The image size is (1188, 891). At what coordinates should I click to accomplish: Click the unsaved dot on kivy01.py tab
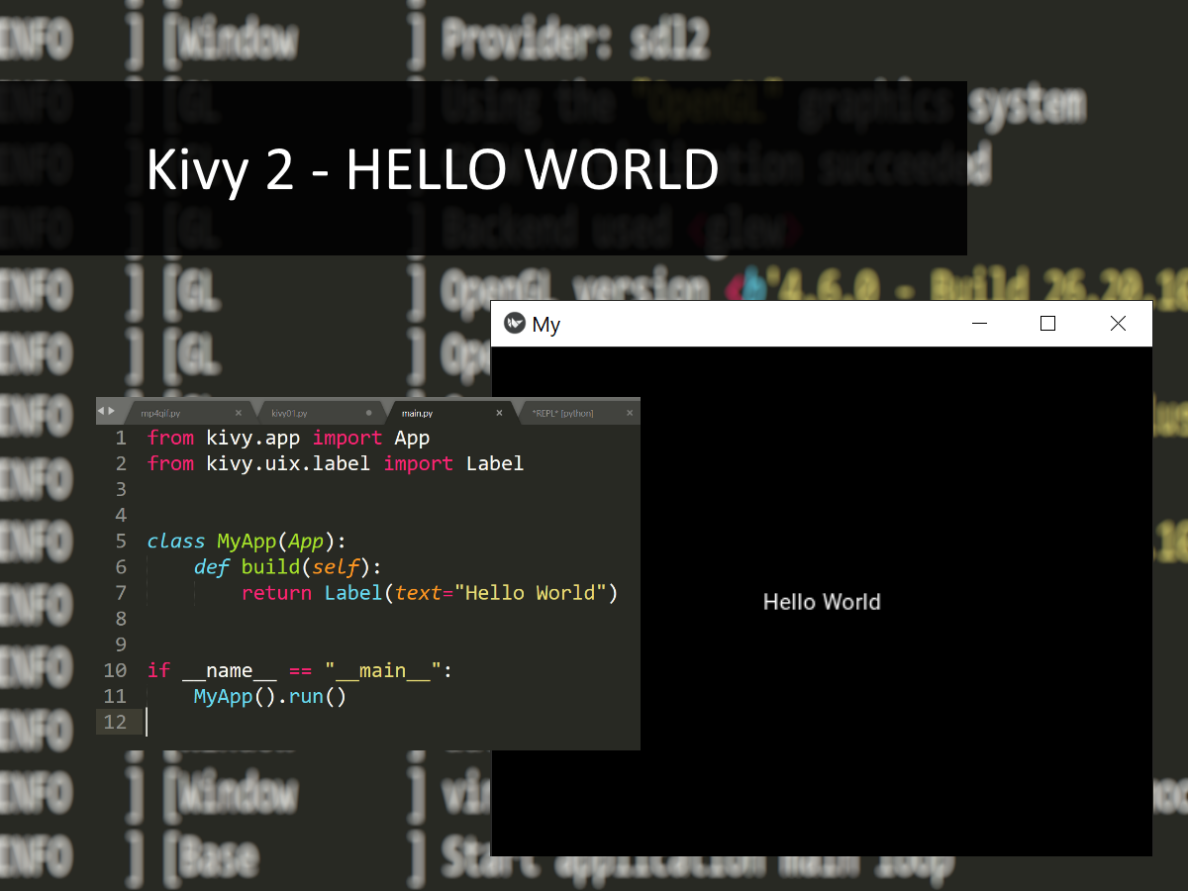(x=369, y=412)
